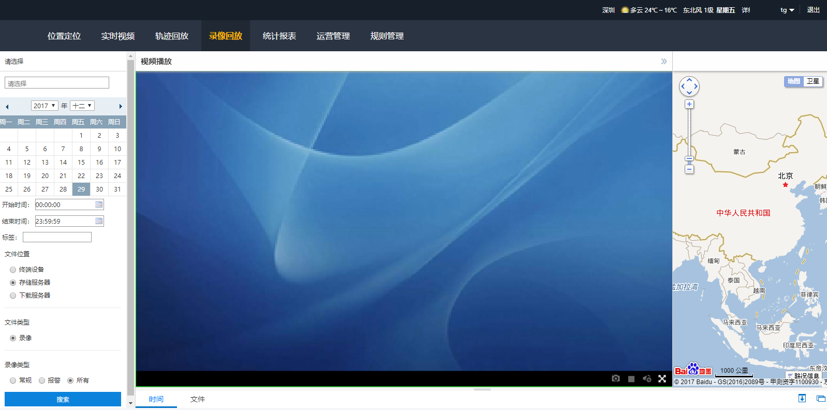Open 位置定位 navigation menu
This screenshot has height=410, width=827.
[64, 36]
